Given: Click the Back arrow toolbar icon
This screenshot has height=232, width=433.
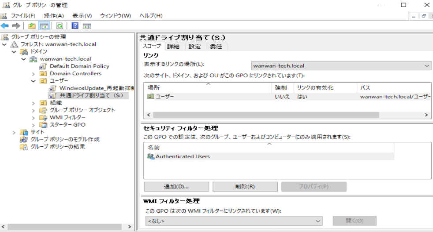Looking at the screenshot, I should pos(5,26).
